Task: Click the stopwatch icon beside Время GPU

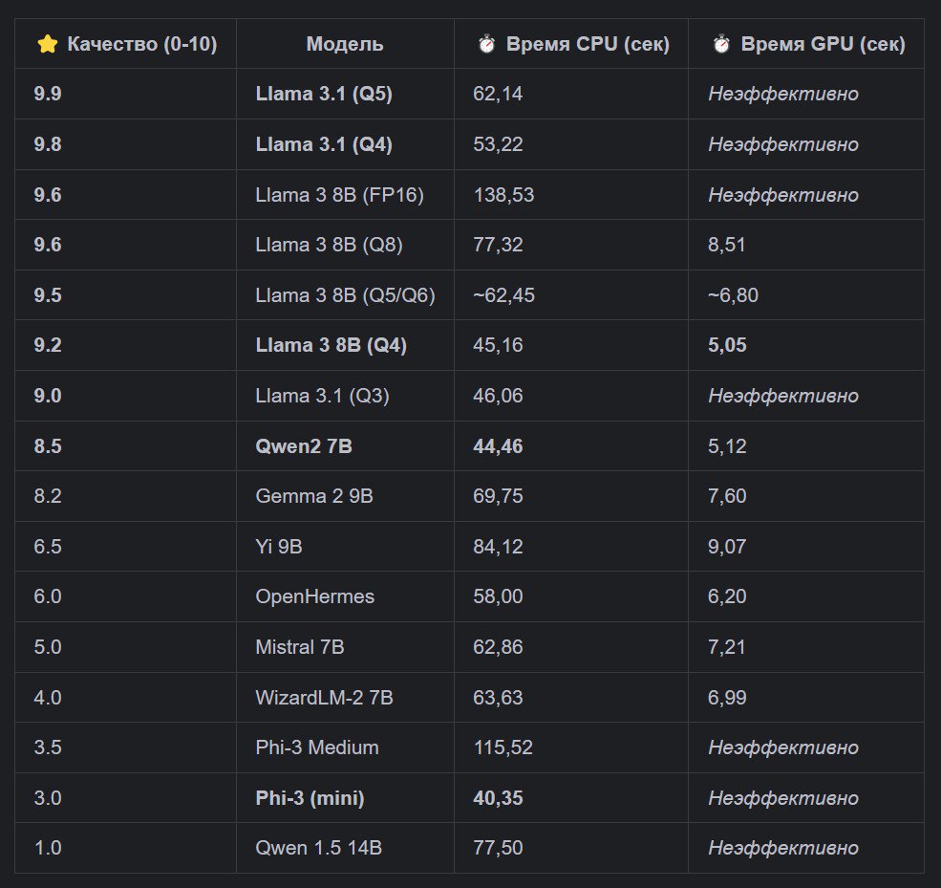Action: pyautogui.click(x=722, y=44)
